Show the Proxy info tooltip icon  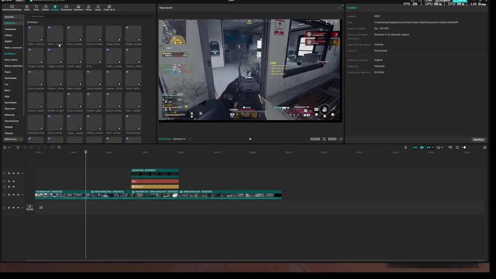[355, 51]
